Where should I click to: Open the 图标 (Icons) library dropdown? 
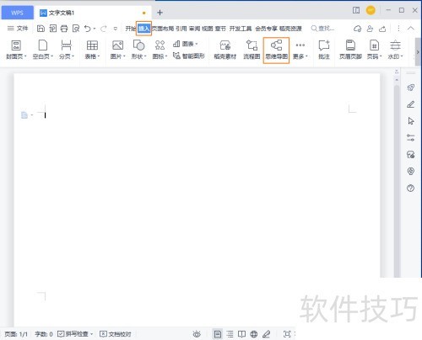160,50
